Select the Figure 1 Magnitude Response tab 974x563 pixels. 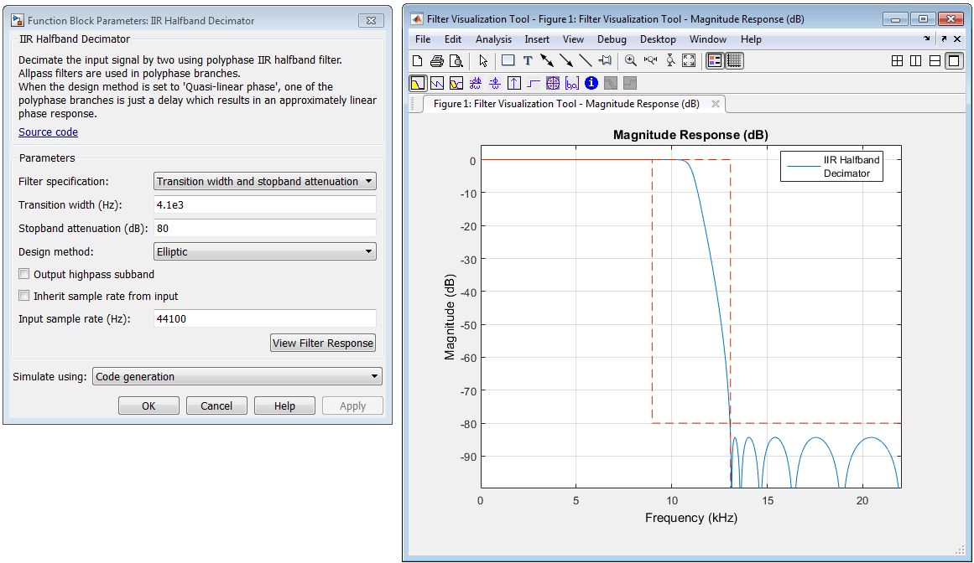point(566,104)
